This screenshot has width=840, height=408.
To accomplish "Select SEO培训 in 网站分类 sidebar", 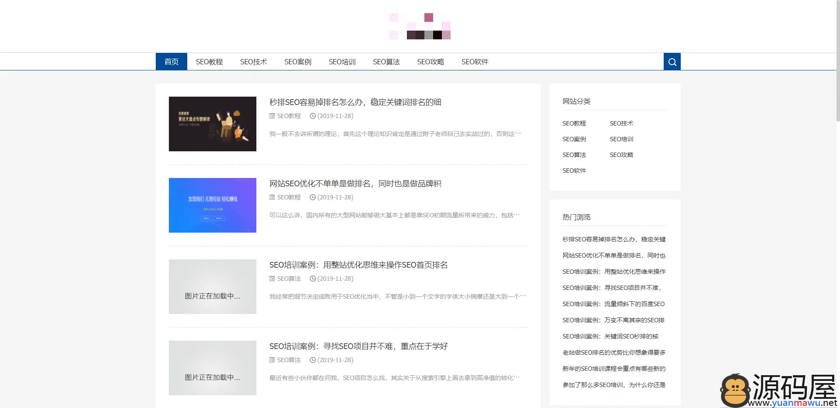I will click(621, 139).
